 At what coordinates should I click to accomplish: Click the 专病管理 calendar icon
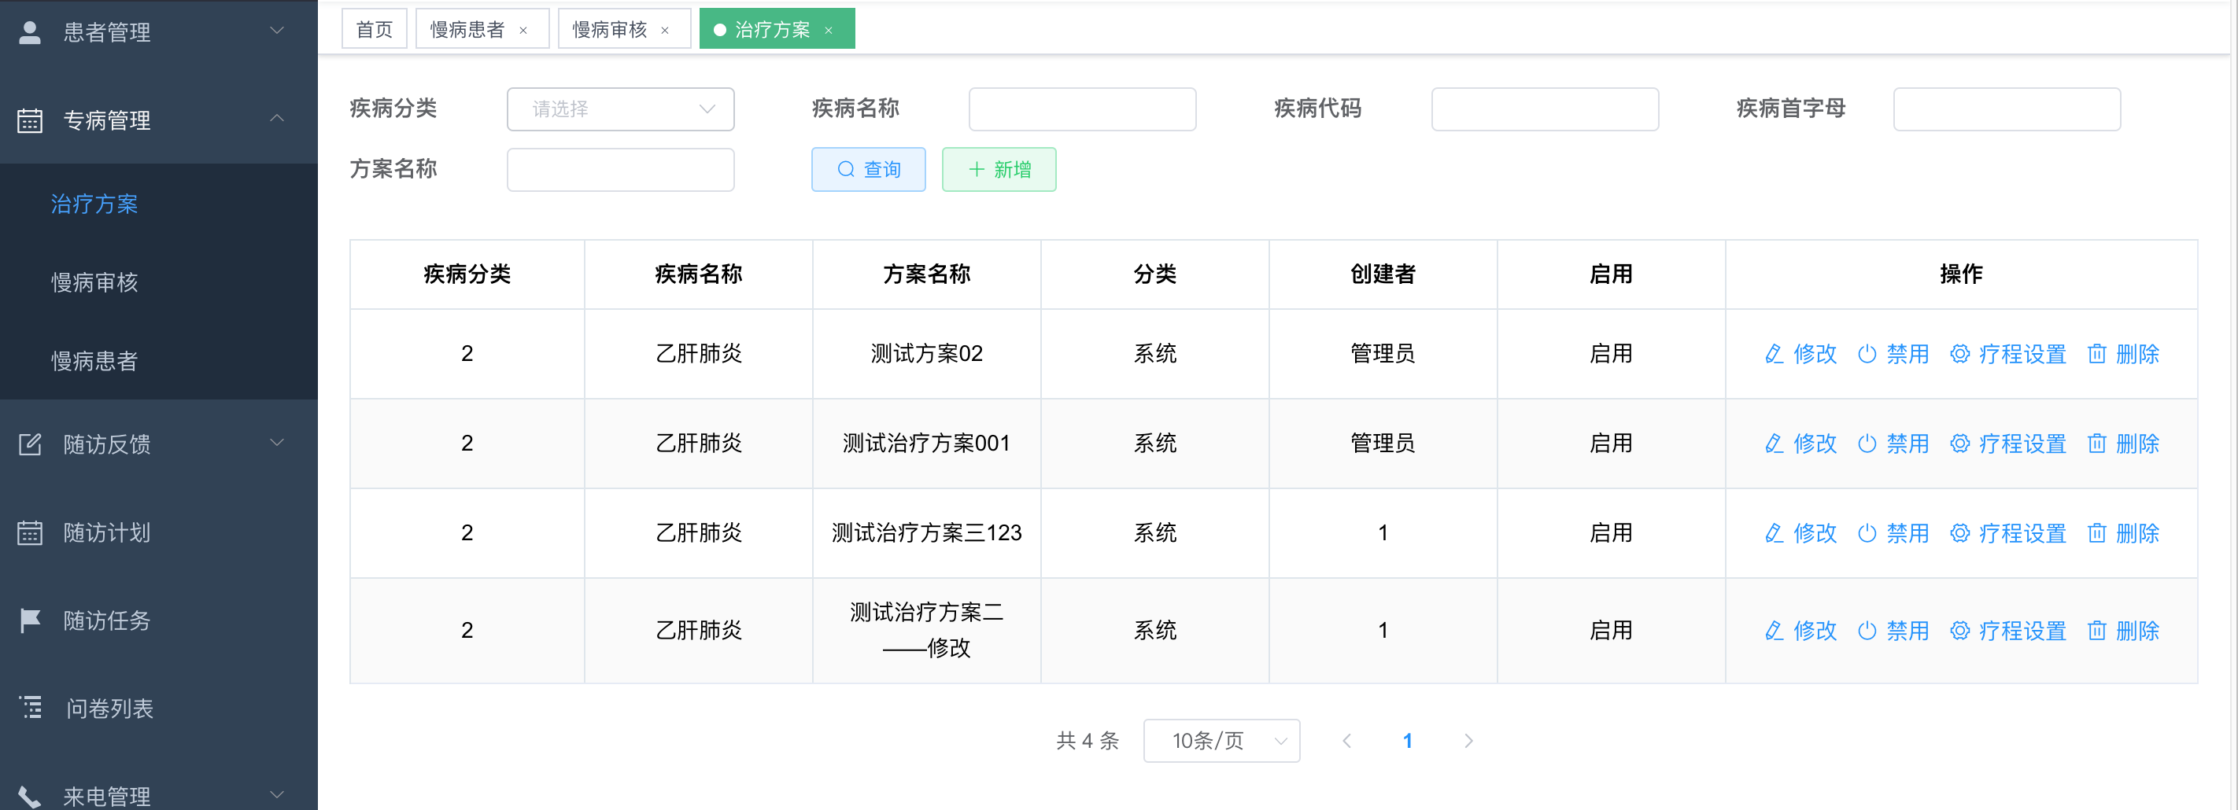30,120
